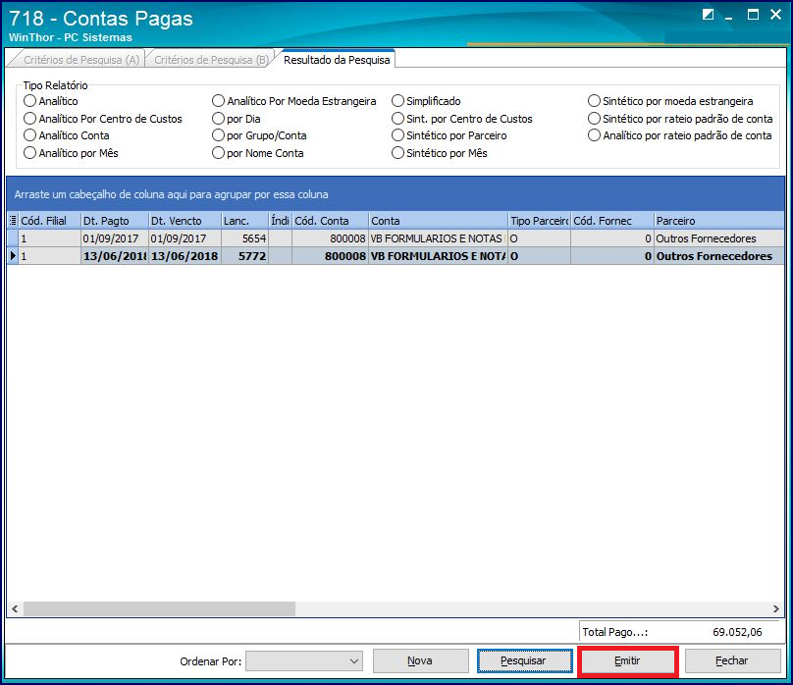This screenshot has height=685, width=793.
Task: Select the row with Lanc. 5772
Action: pos(396,256)
